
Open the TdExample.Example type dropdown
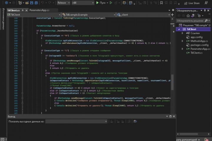(89, 15)
